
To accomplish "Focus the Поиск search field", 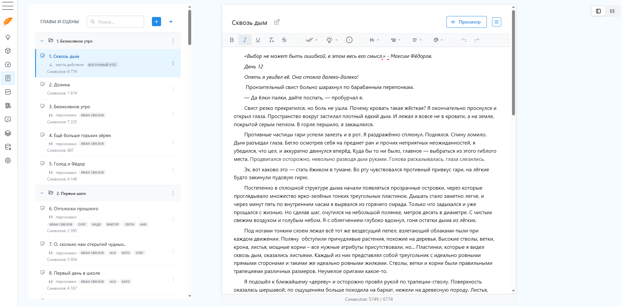I will pos(116,22).
